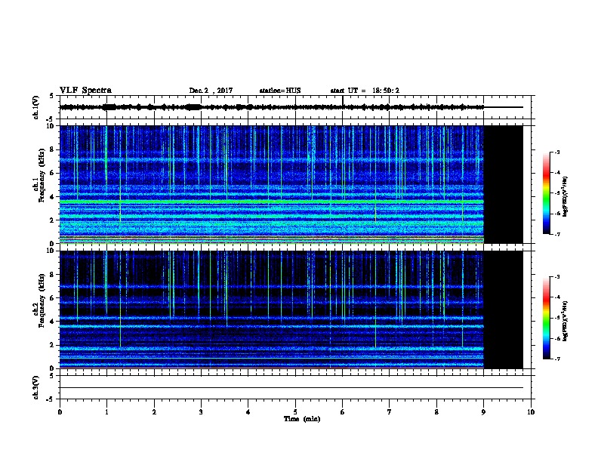Click the black data gap in ch.1 spectrogram
Screen dimensions: 598x462
504,184
